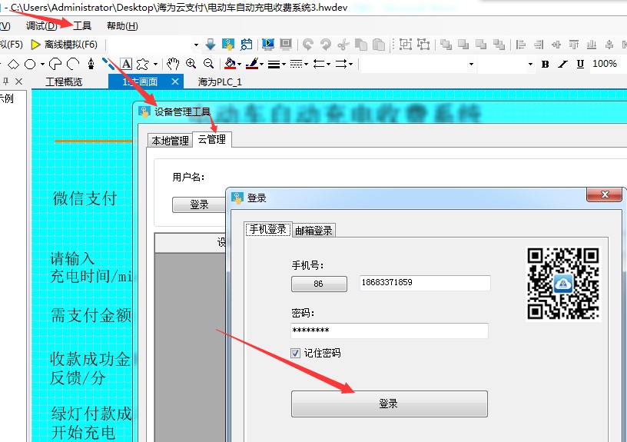627x442 pixels.
Task: Switch to the 本地管理 tab
Action: [x=170, y=141]
